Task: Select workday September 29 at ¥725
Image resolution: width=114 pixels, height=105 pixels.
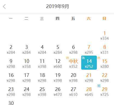Action: [x=104, y=92]
